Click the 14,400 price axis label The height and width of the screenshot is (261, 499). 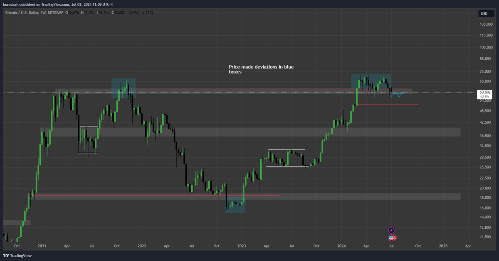[x=485, y=217]
